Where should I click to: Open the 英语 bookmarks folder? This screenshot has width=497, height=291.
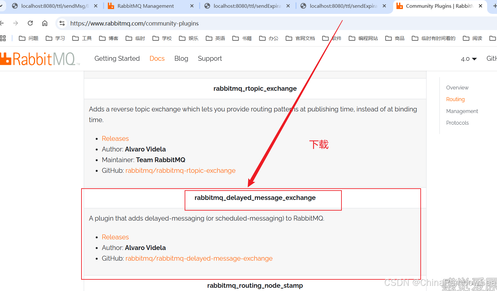[215, 38]
